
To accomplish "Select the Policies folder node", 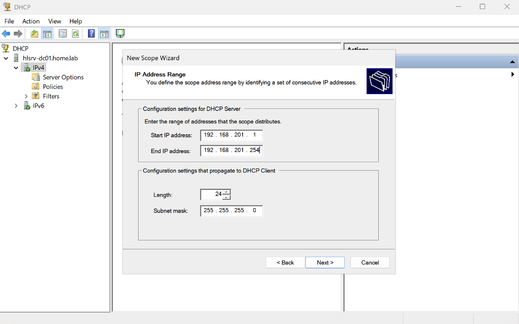I will point(53,87).
